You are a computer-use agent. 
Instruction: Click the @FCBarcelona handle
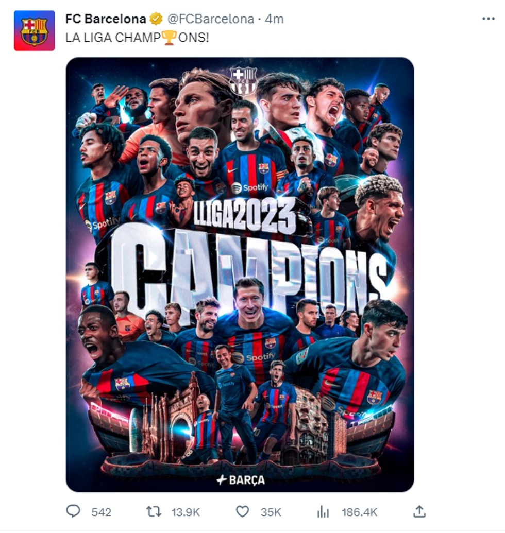click(x=210, y=19)
